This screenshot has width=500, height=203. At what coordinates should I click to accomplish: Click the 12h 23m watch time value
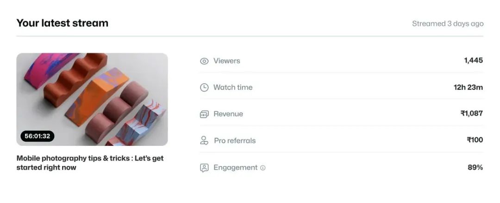(x=468, y=87)
